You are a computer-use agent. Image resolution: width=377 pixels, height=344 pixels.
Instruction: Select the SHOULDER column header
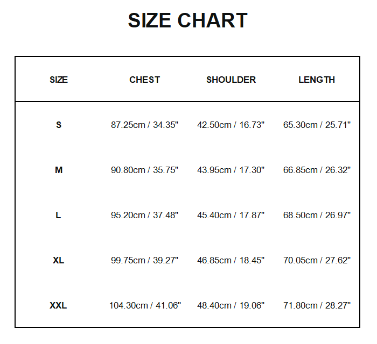click(231, 80)
